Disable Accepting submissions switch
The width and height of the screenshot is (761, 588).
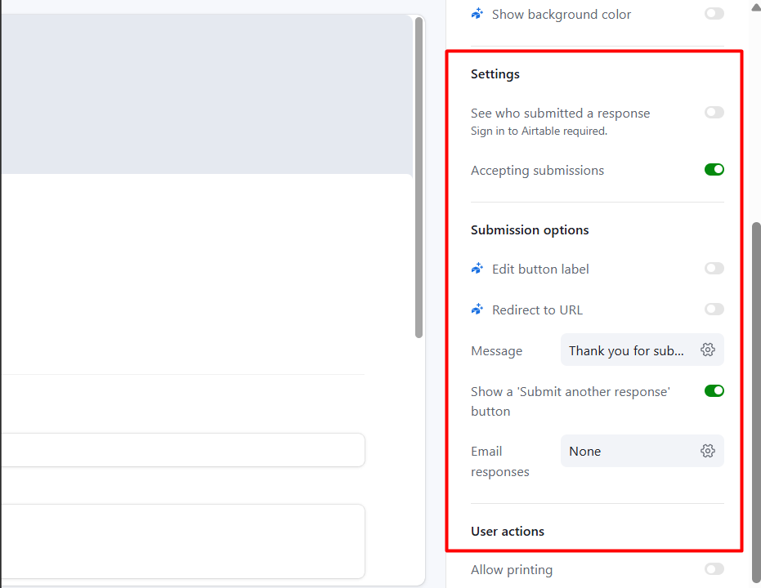[x=714, y=170]
